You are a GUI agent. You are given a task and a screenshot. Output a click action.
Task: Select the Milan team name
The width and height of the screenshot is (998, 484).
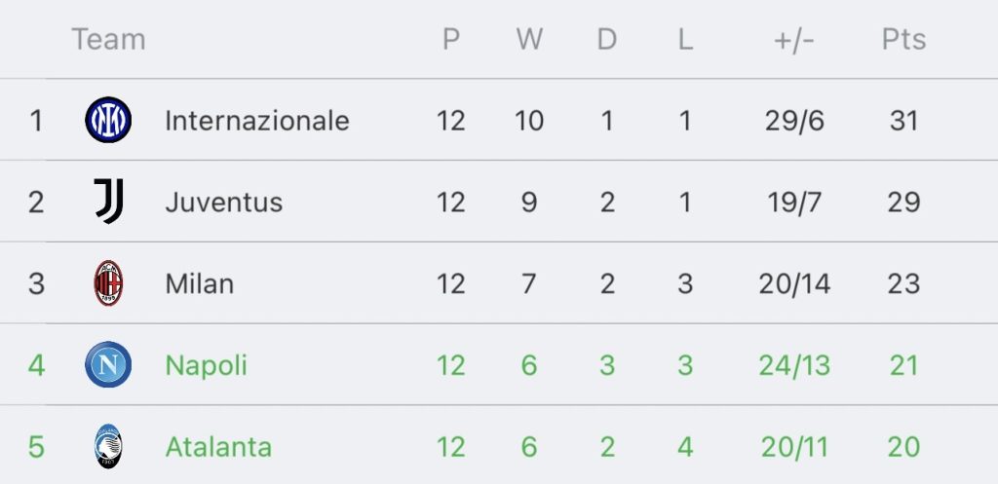coord(200,283)
